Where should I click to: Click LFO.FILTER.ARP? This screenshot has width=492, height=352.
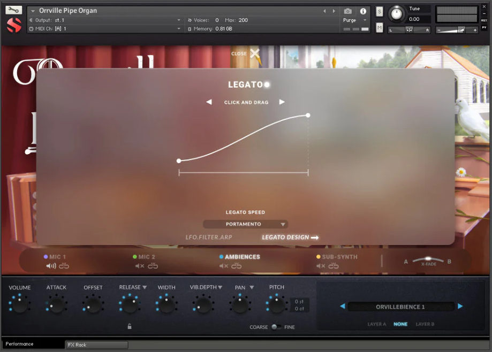208,236
